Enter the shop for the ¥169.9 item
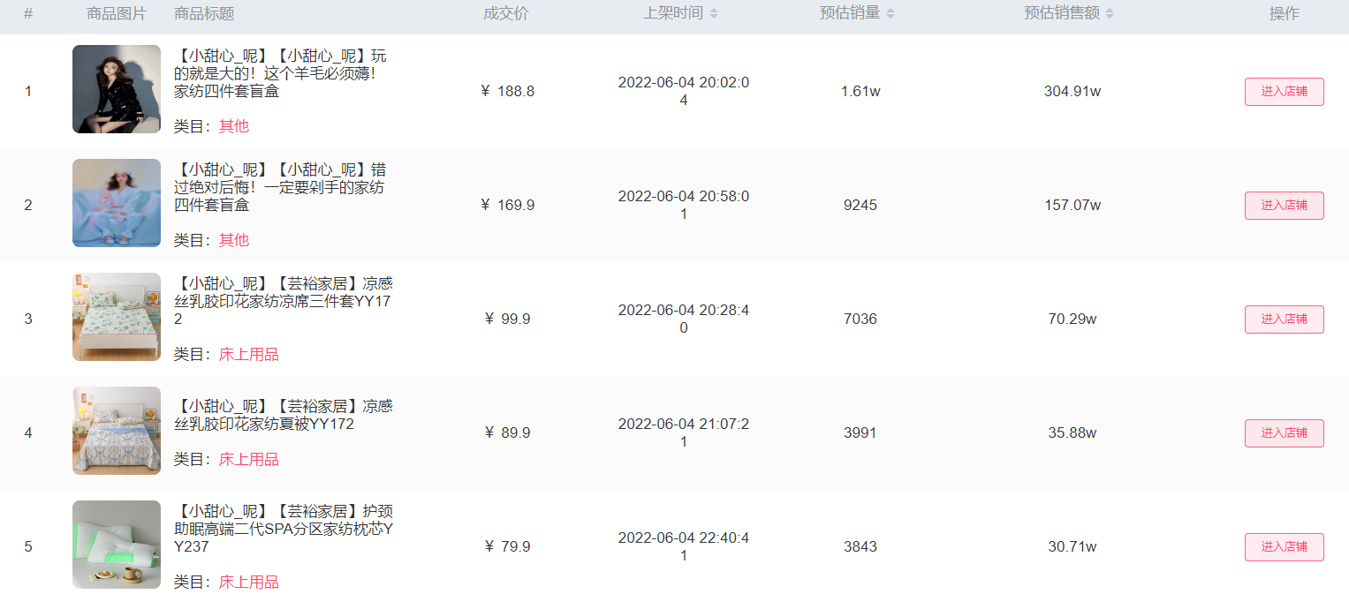 [1284, 206]
